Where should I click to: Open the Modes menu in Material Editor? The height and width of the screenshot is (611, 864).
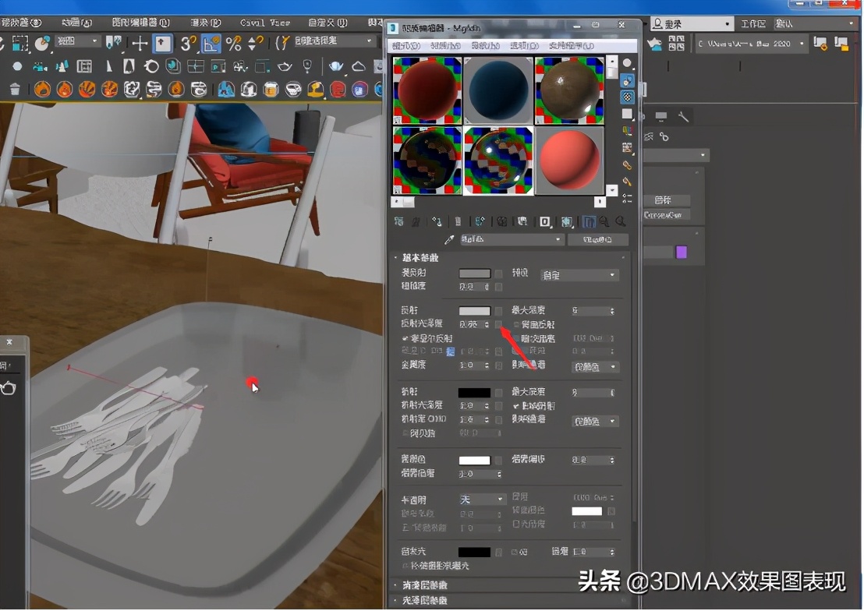click(x=404, y=45)
